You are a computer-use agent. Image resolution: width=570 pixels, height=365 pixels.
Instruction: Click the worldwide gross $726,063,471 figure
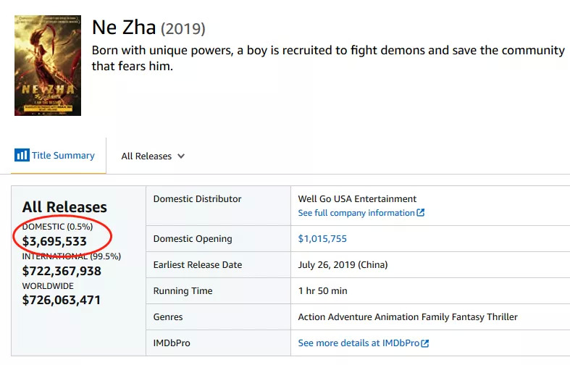tap(62, 300)
